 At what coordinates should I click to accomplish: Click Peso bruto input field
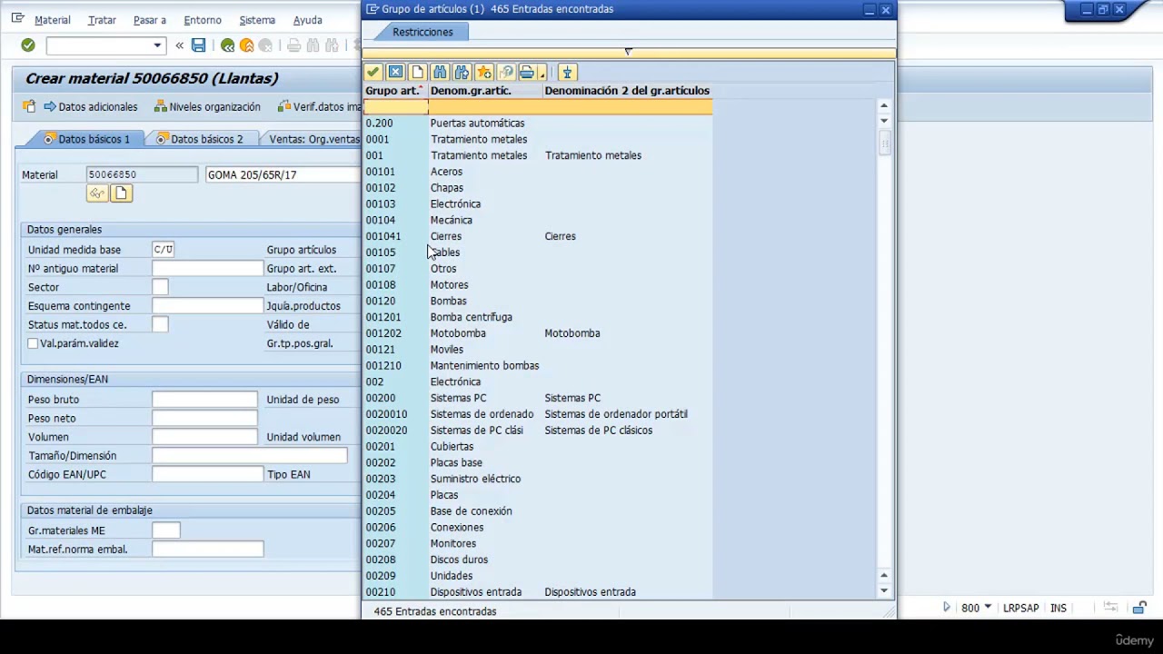[204, 400]
